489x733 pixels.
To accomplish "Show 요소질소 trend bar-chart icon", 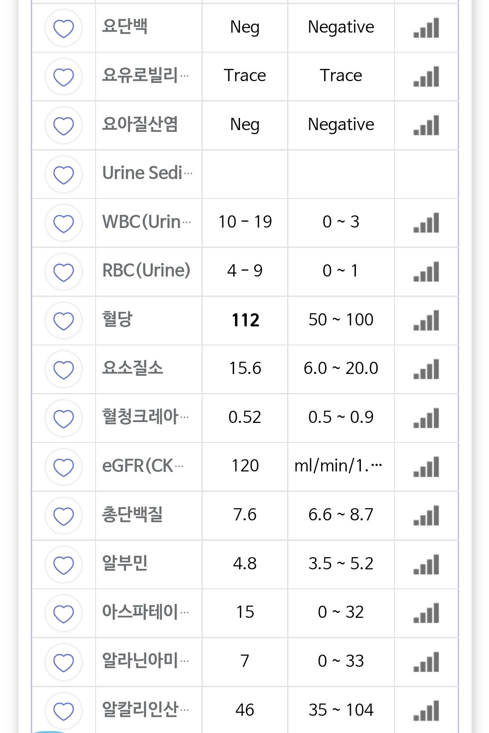I will click(x=426, y=369).
